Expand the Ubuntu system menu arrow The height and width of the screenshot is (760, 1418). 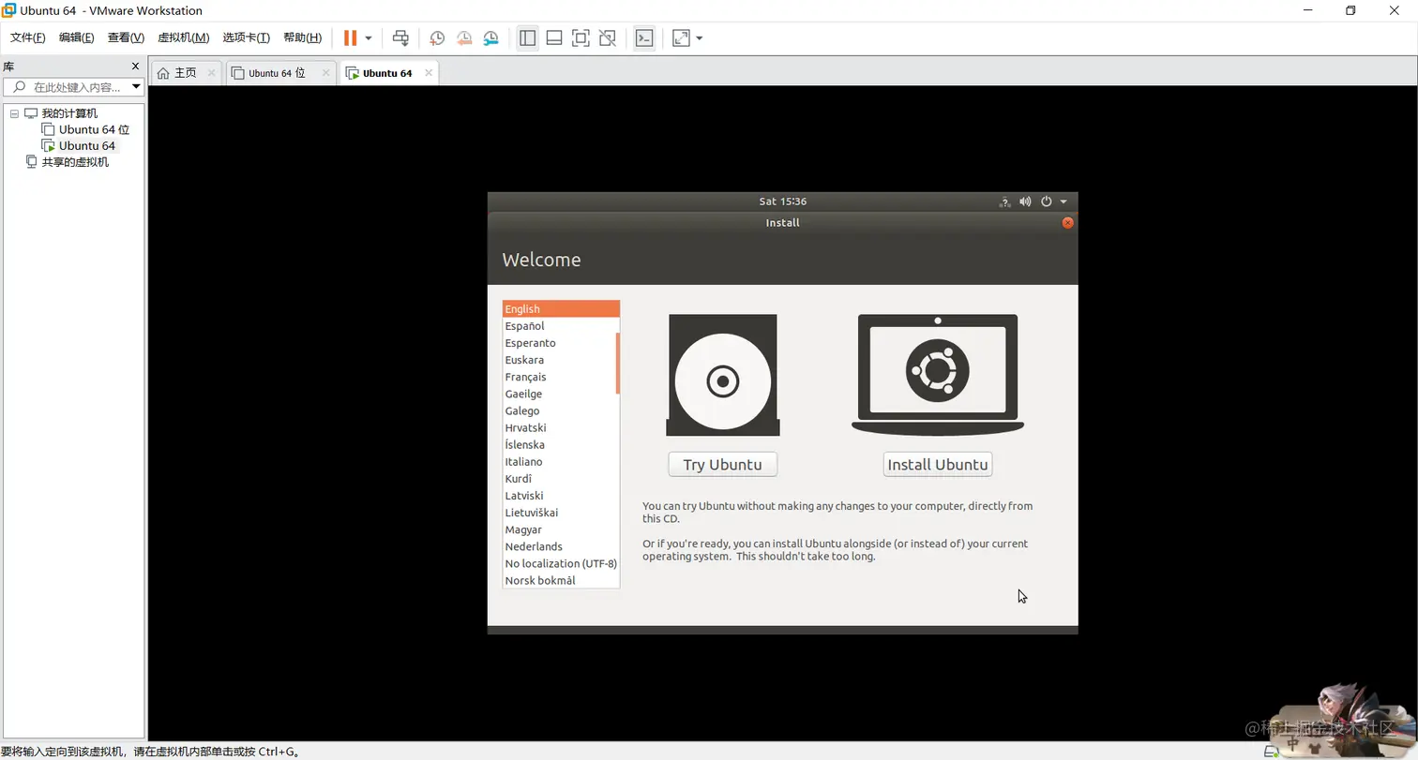[x=1063, y=201]
